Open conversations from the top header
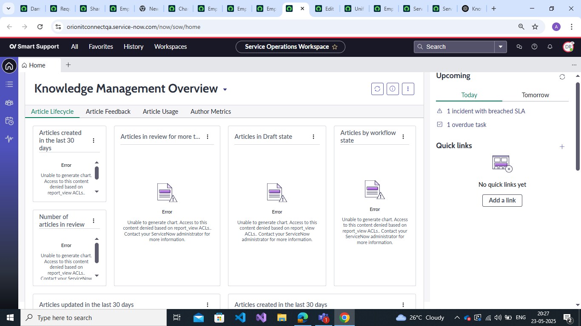The height and width of the screenshot is (326, 581). tap(518, 47)
